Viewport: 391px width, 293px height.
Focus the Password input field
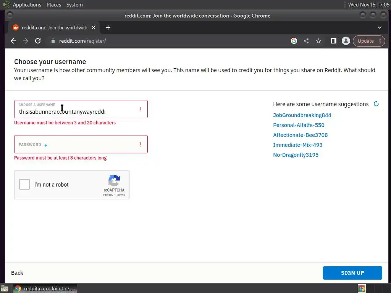point(81,144)
